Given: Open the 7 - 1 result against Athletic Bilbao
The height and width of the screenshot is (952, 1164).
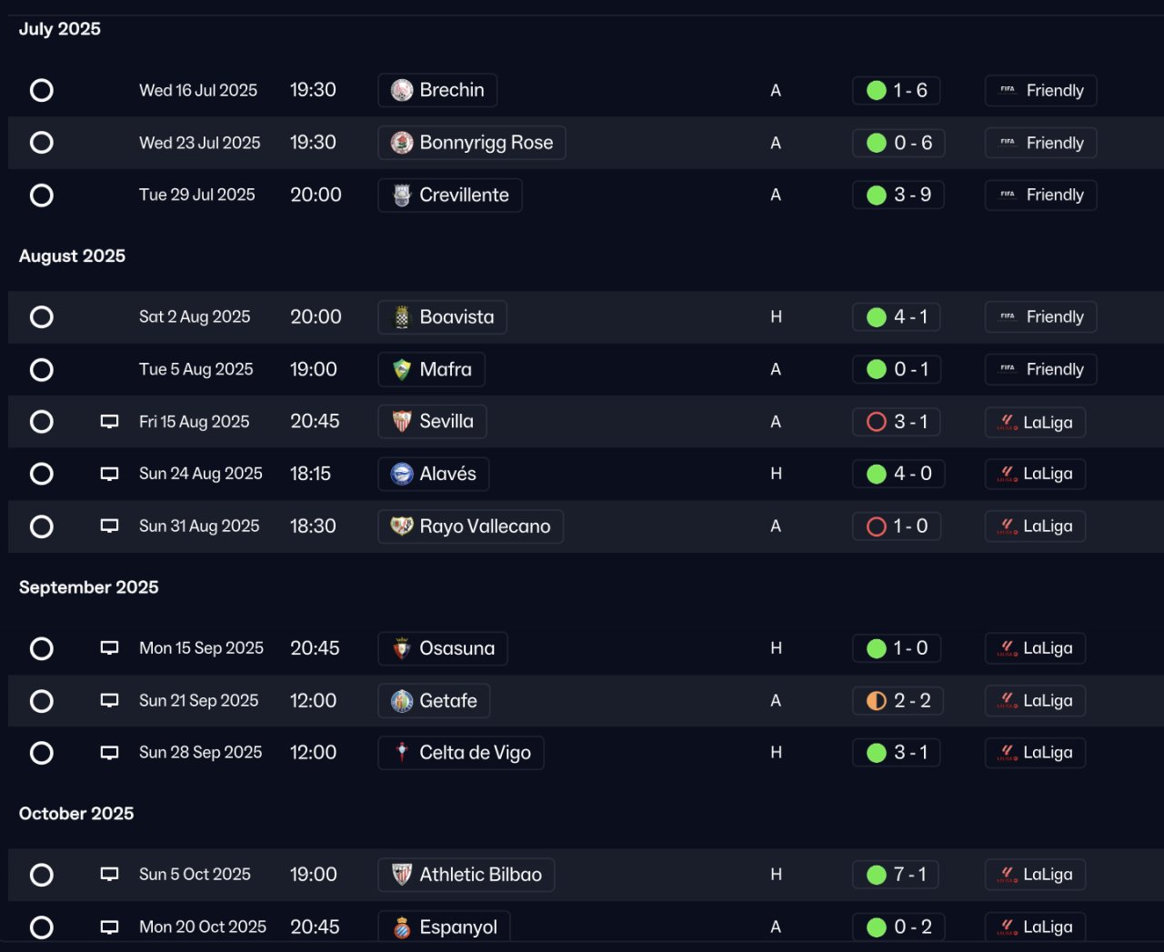Looking at the screenshot, I should (x=897, y=875).
